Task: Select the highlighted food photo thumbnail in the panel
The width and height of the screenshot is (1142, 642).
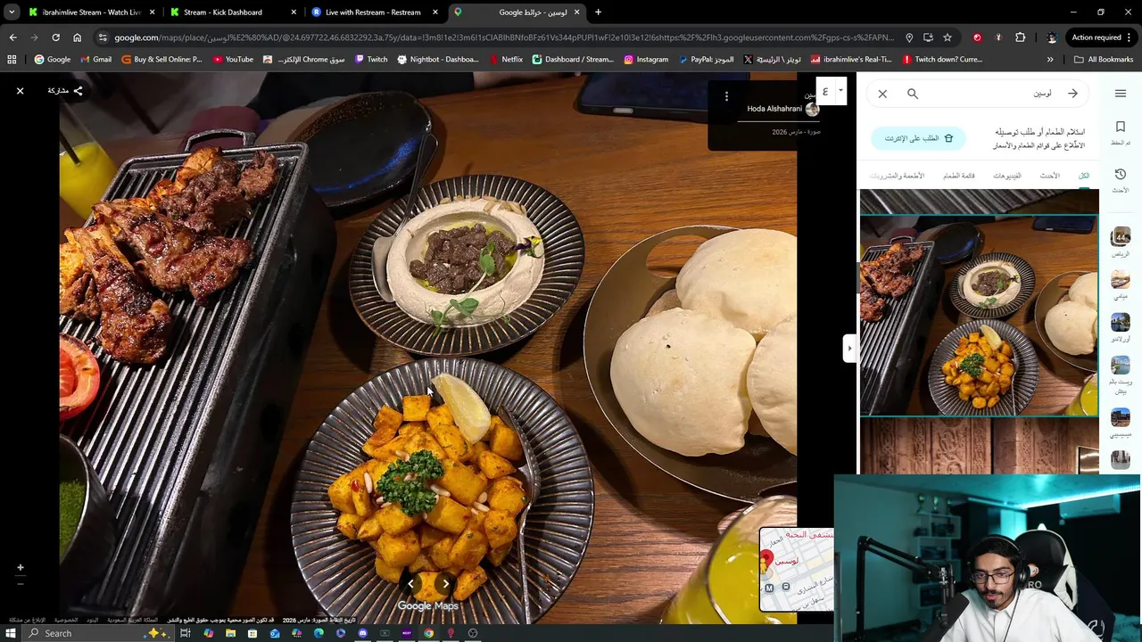Action: click(x=979, y=316)
